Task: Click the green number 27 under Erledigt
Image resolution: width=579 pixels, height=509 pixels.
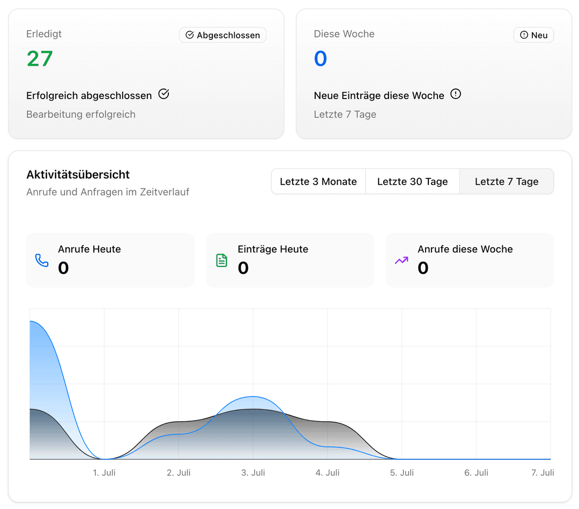Action: (40, 58)
